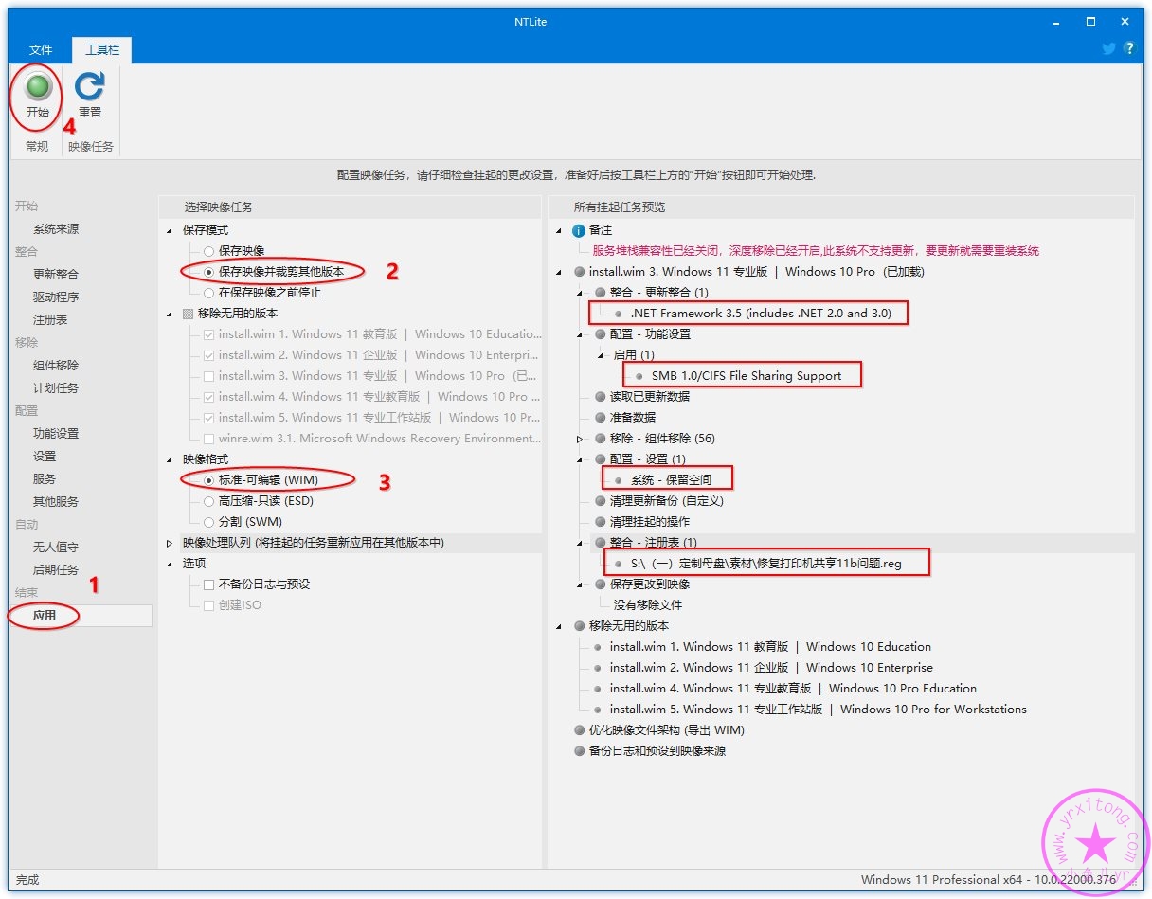Click the status dot beside 清理挂起的操作
The image size is (1152, 899).
click(600, 522)
